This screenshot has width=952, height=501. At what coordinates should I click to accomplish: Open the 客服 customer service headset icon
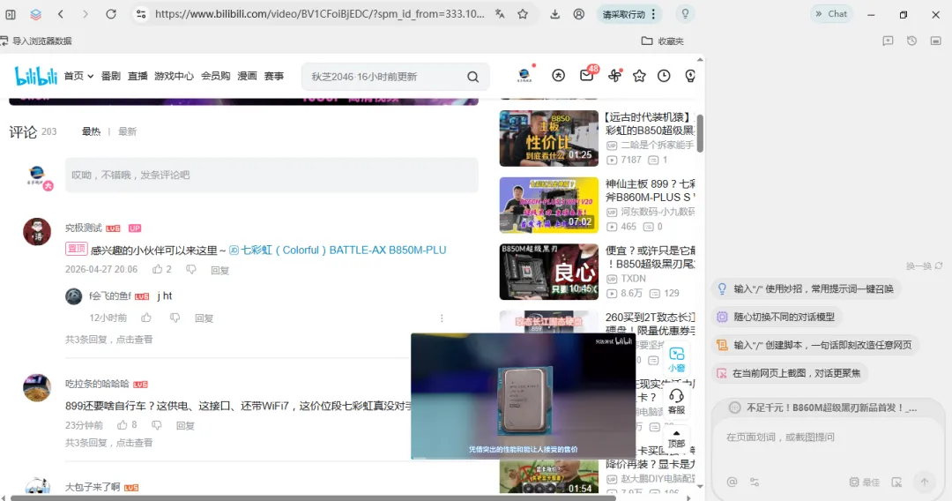click(x=676, y=401)
